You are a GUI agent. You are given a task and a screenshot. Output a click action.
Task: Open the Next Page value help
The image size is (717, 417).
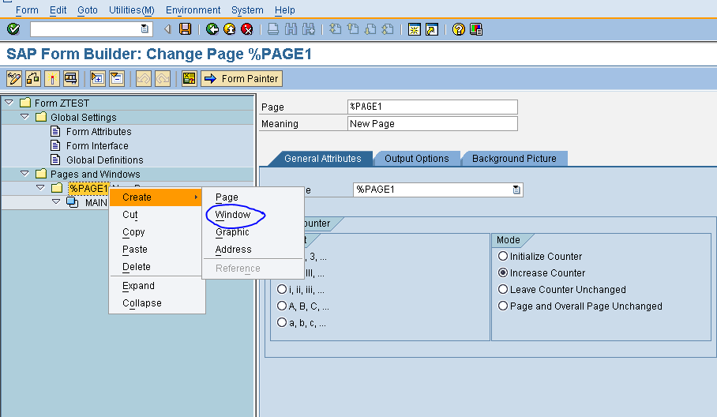(516, 190)
